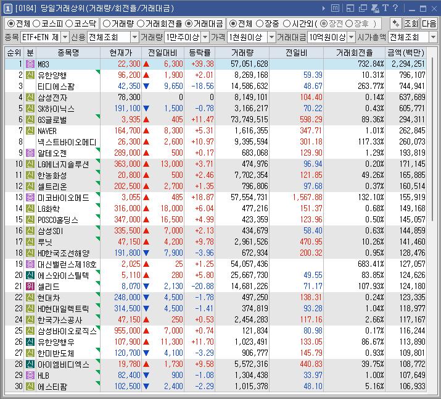Open the 거래대금 10억원이상 dropdown
The width and height of the screenshot is (441, 399).
click(x=352, y=37)
